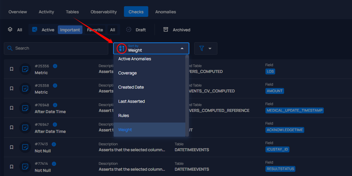Image resolution: width=352 pixels, height=176 pixels.
Task: Click check status icon for #25358
Action: tap(25, 89)
